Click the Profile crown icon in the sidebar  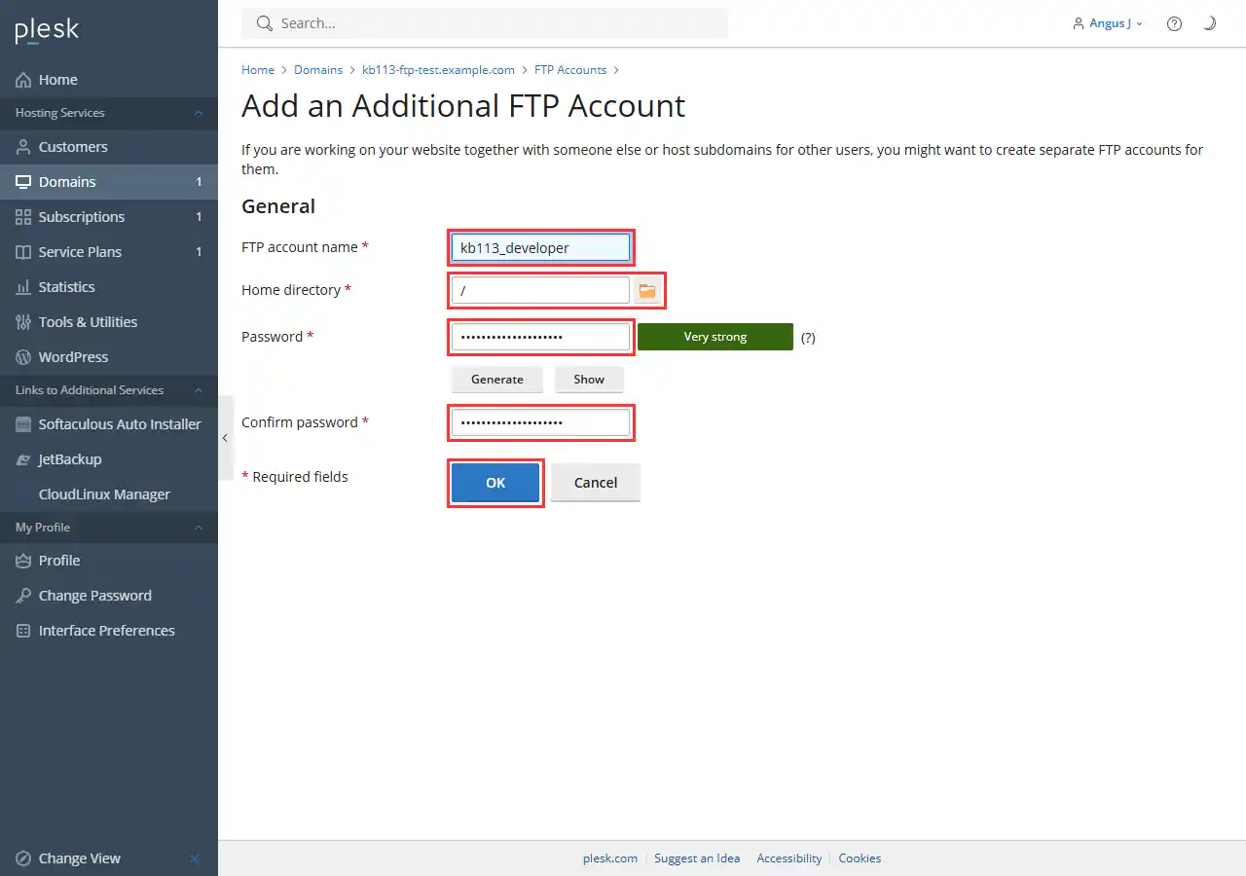[x=23, y=561]
